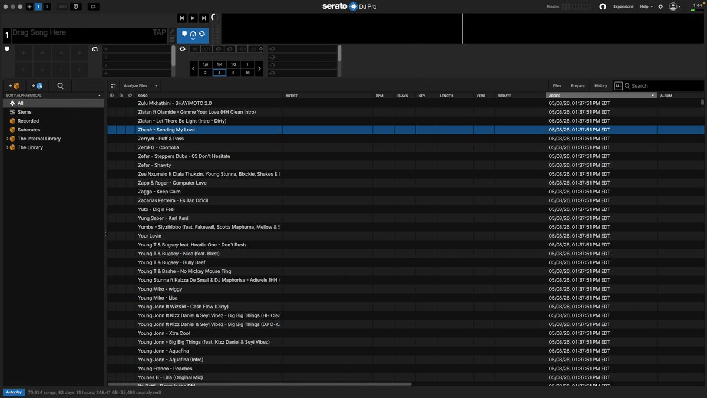Click the loop icon left of IN button

[183, 49]
